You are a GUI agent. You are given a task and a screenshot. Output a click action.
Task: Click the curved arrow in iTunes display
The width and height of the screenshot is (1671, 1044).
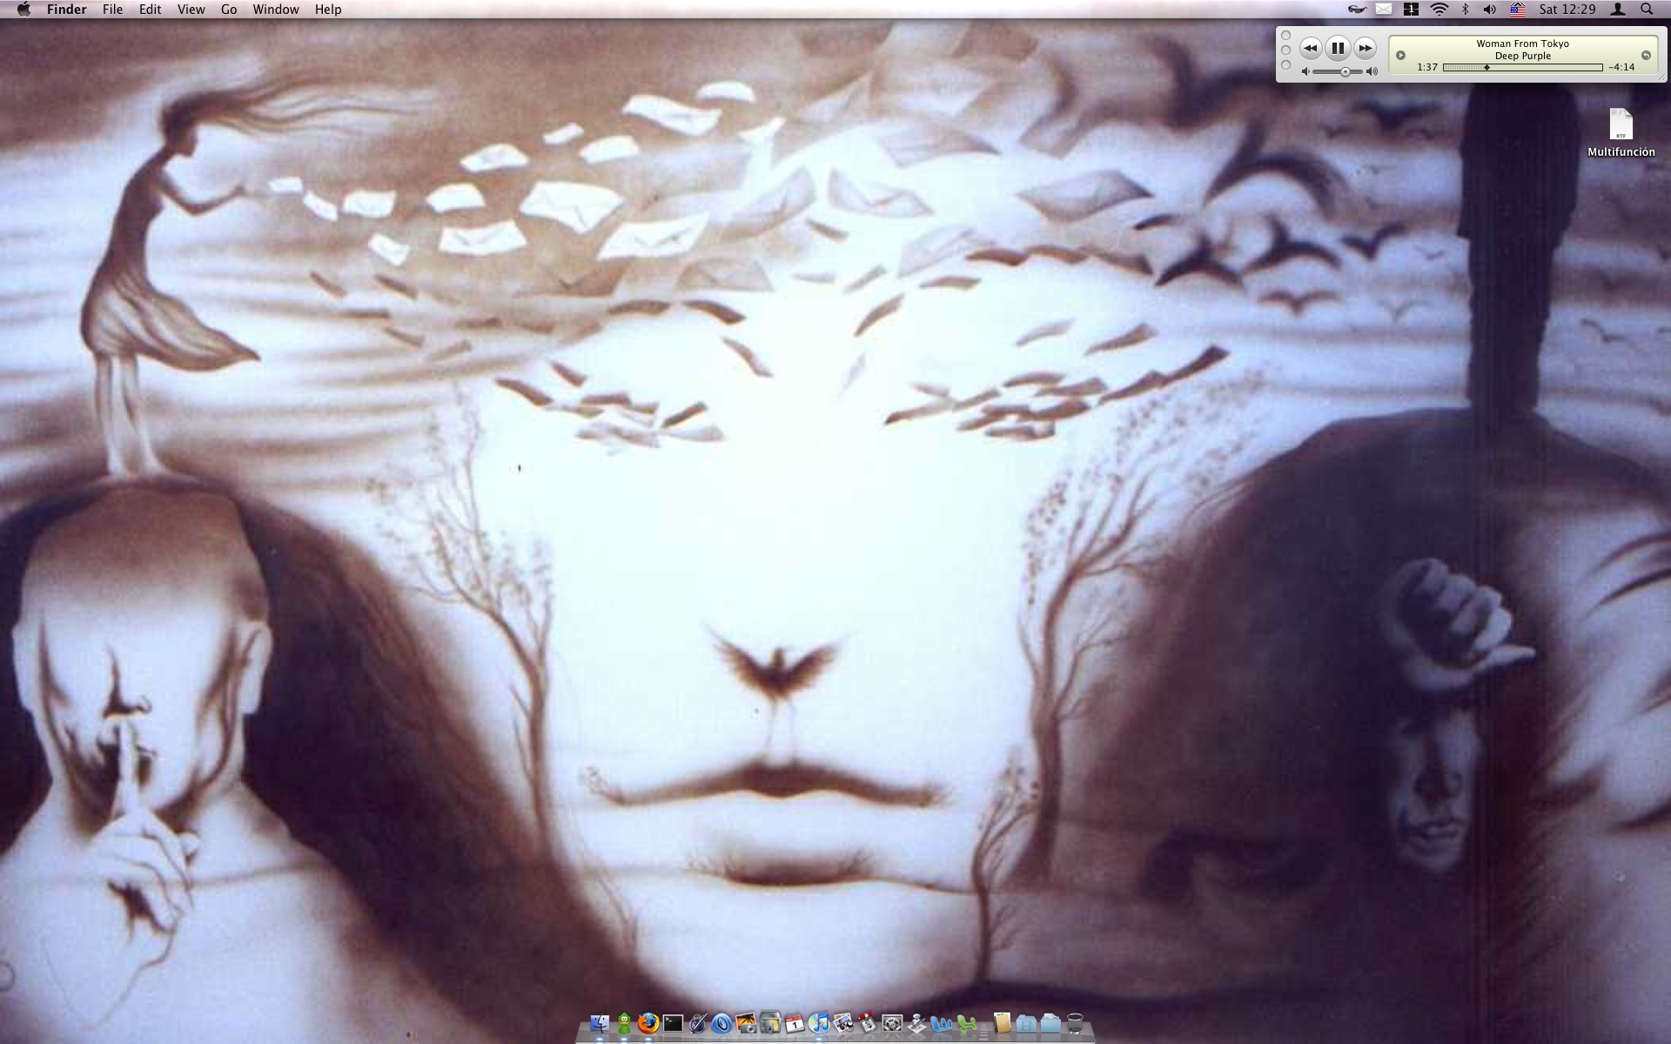pyautogui.click(x=1646, y=55)
